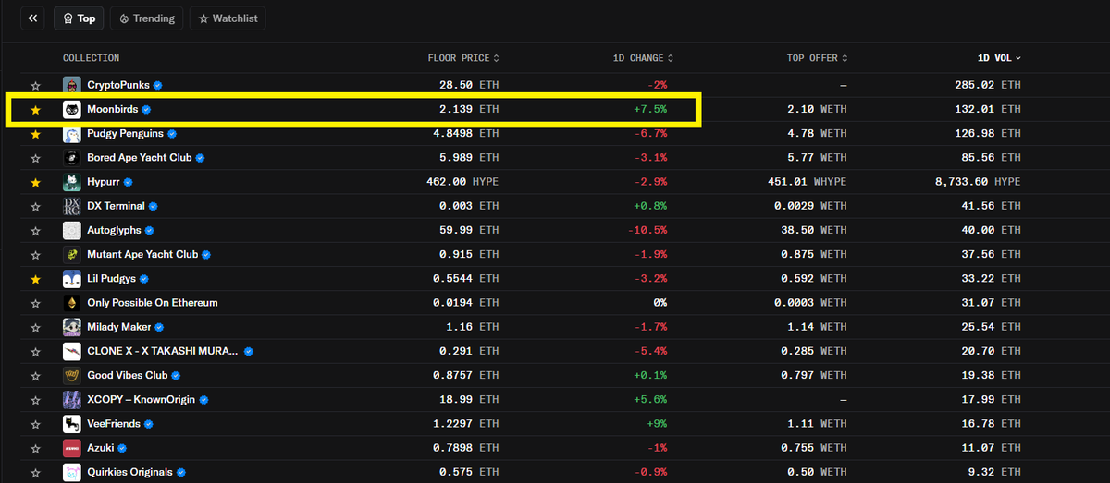
Task: Open the Lil Pudgys collection avatar
Action: pyautogui.click(x=71, y=278)
